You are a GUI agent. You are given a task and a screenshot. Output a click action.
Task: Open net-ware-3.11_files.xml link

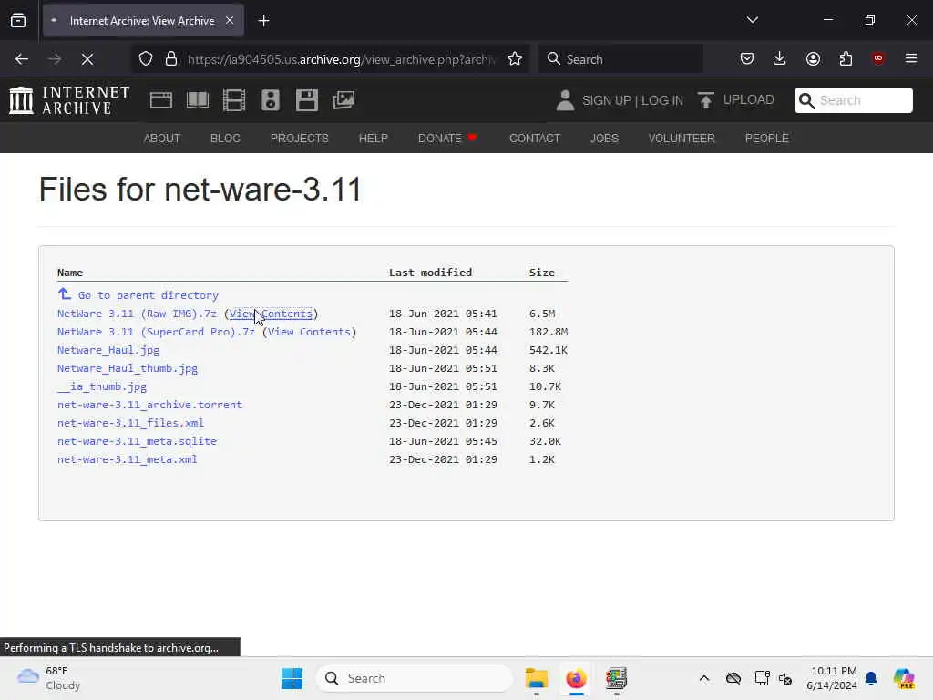click(x=130, y=423)
